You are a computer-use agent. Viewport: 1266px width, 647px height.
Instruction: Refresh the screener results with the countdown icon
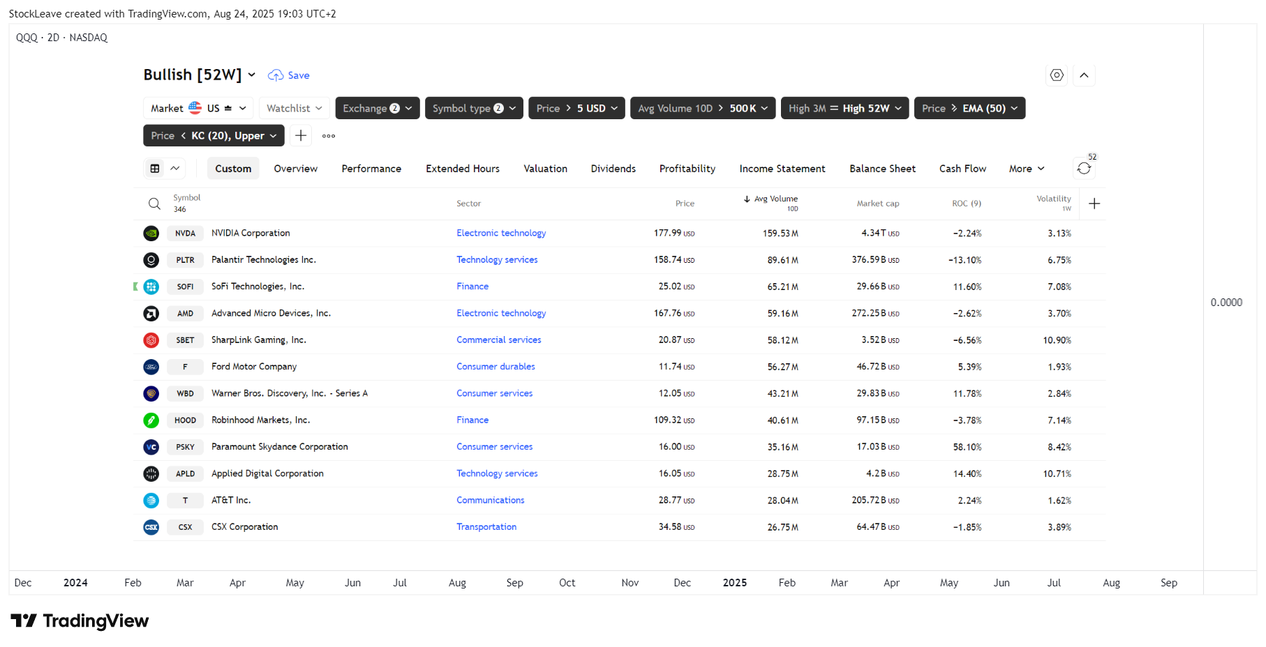point(1084,168)
